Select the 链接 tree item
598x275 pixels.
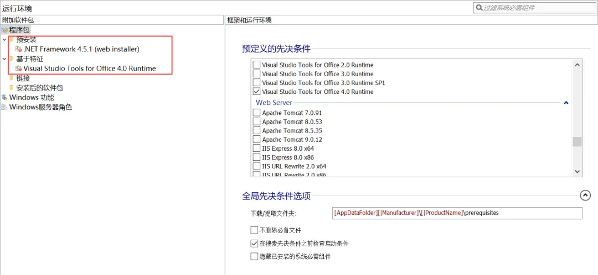point(23,78)
